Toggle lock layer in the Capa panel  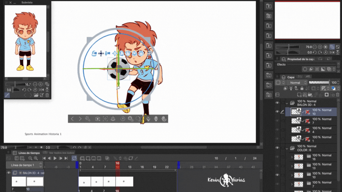click(302, 88)
